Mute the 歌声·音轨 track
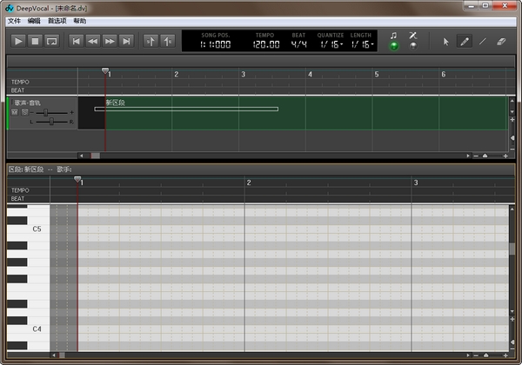The height and width of the screenshot is (365, 522). [x=15, y=111]
